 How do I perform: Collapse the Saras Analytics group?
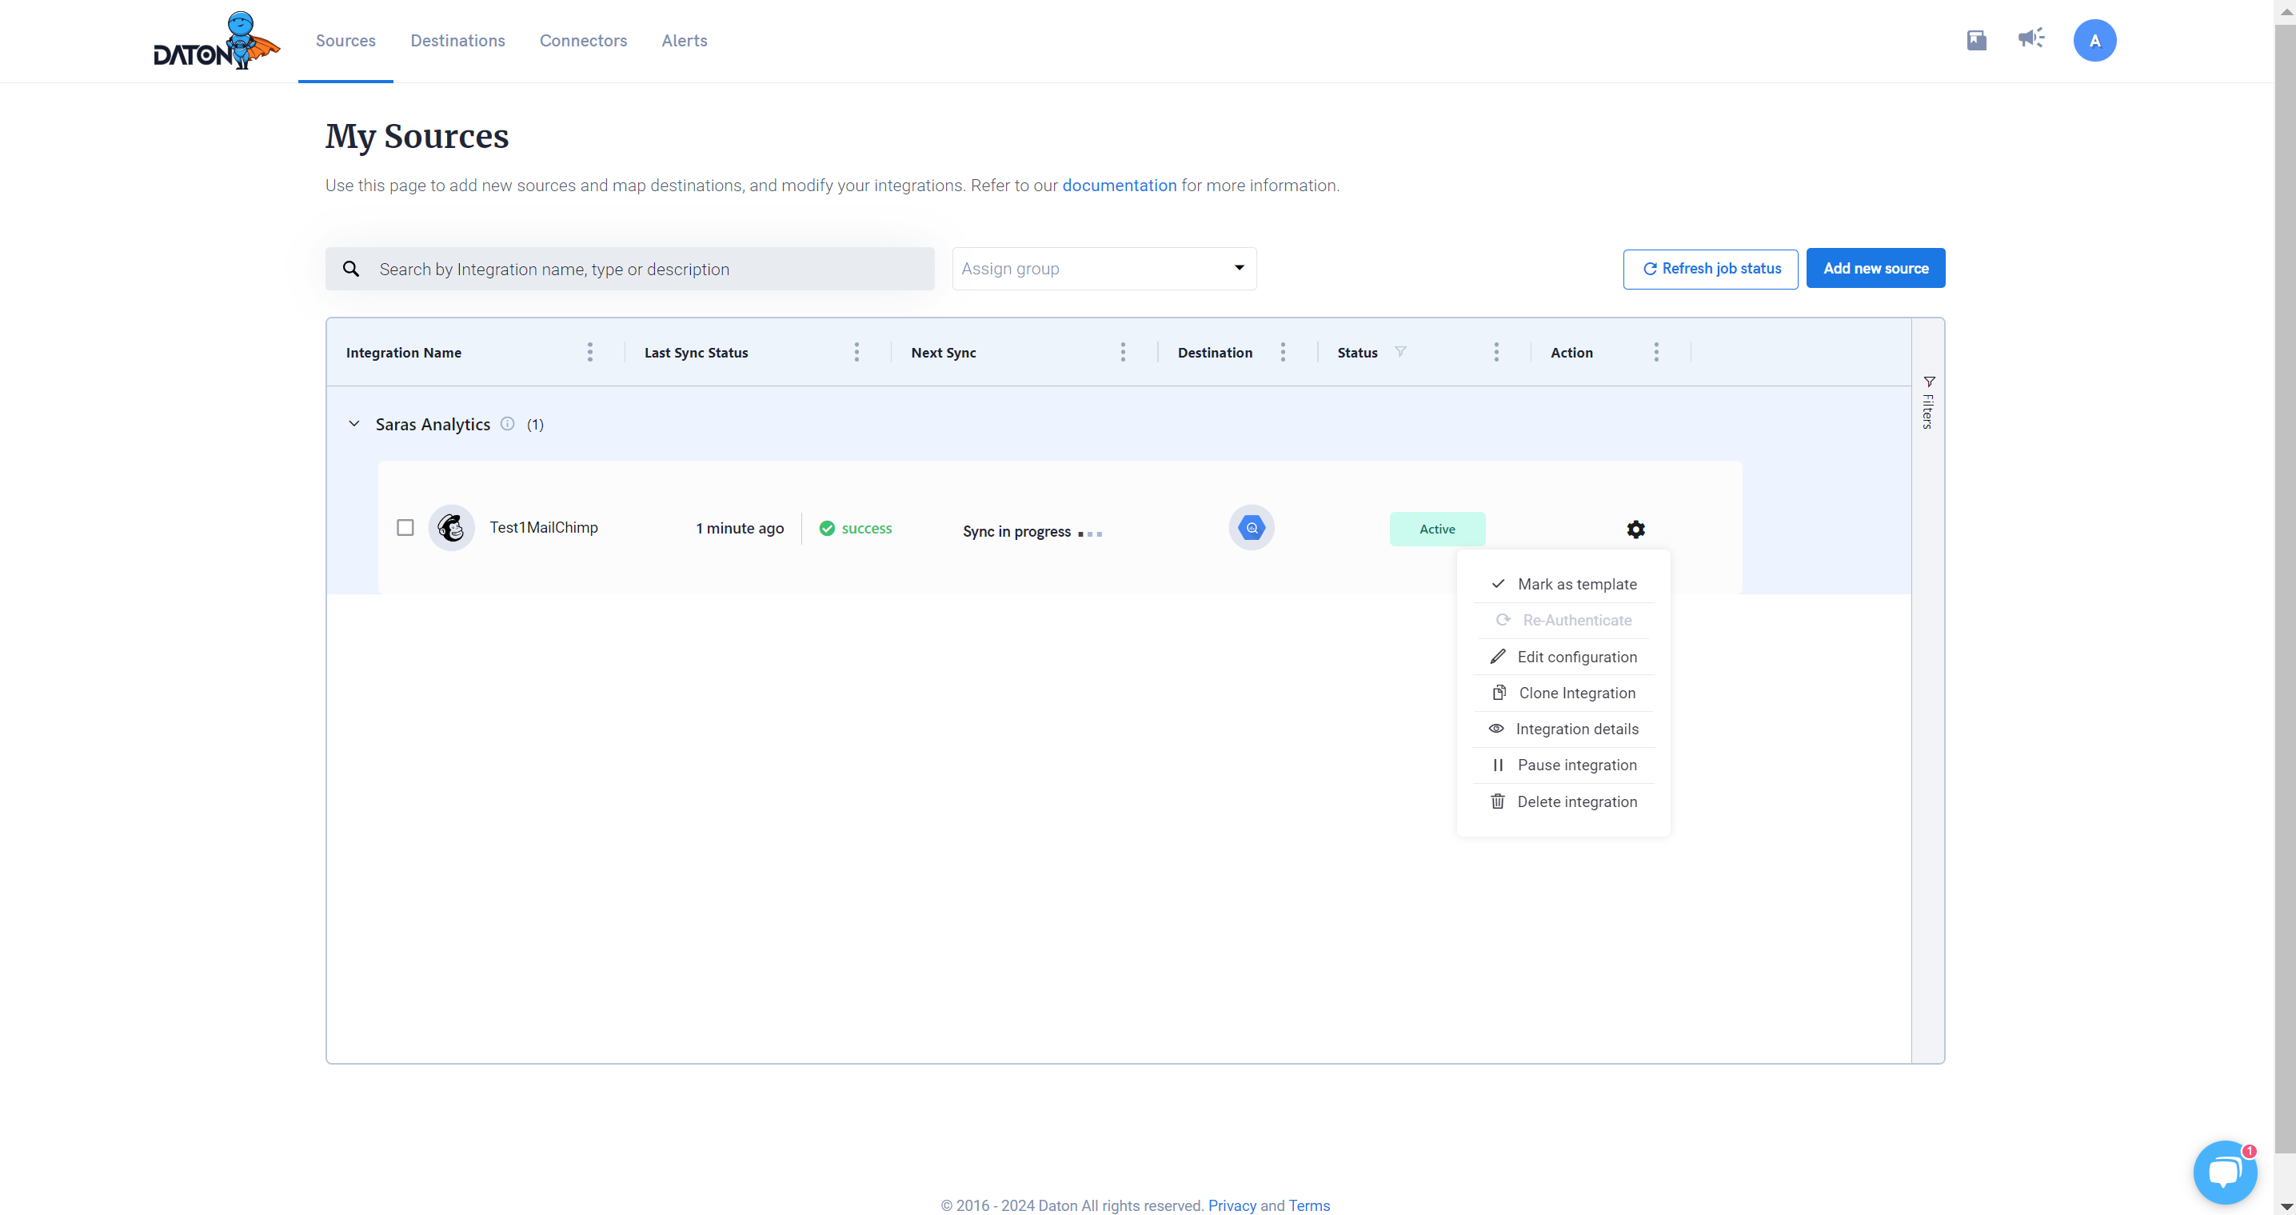point(353,424)
